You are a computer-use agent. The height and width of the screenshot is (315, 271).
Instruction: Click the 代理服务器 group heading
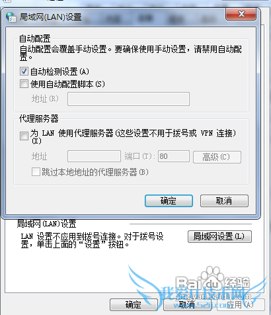tap(39, 118)
